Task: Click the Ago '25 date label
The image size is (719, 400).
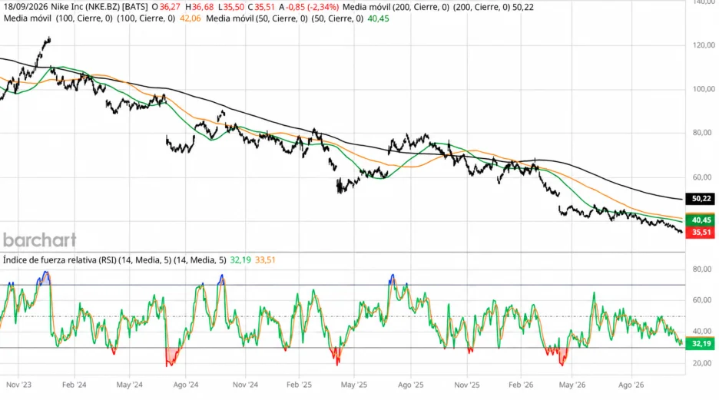Action: pyautogui.click(x=411, y=385)
